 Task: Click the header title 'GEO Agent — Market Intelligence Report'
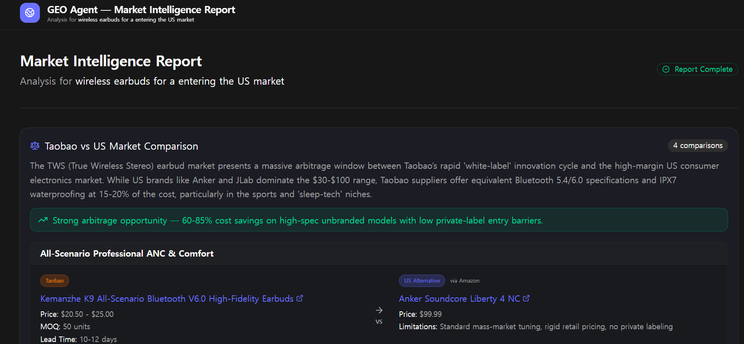tap(141, 10)
